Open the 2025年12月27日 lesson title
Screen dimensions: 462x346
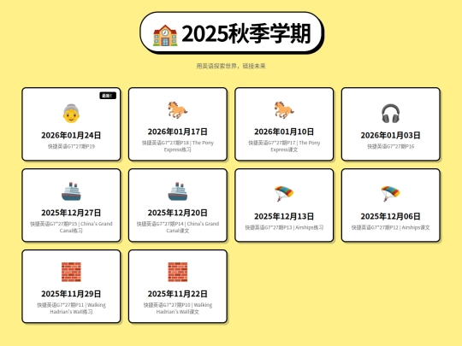point(71,213)
